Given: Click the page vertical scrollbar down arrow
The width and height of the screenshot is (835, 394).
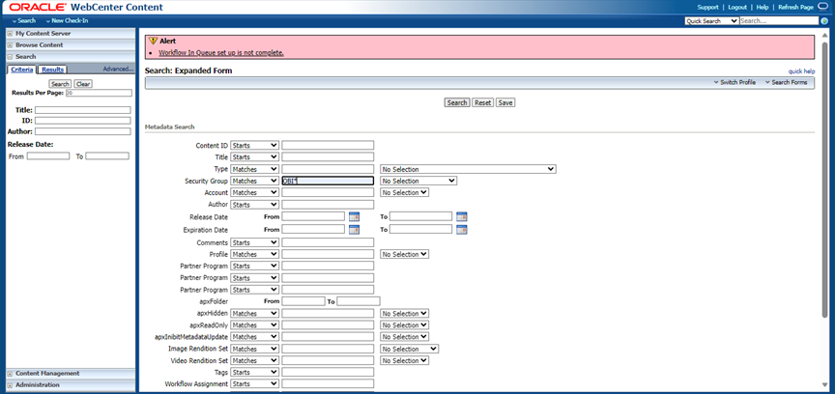Looking at the screenshot, I should 825,385.
